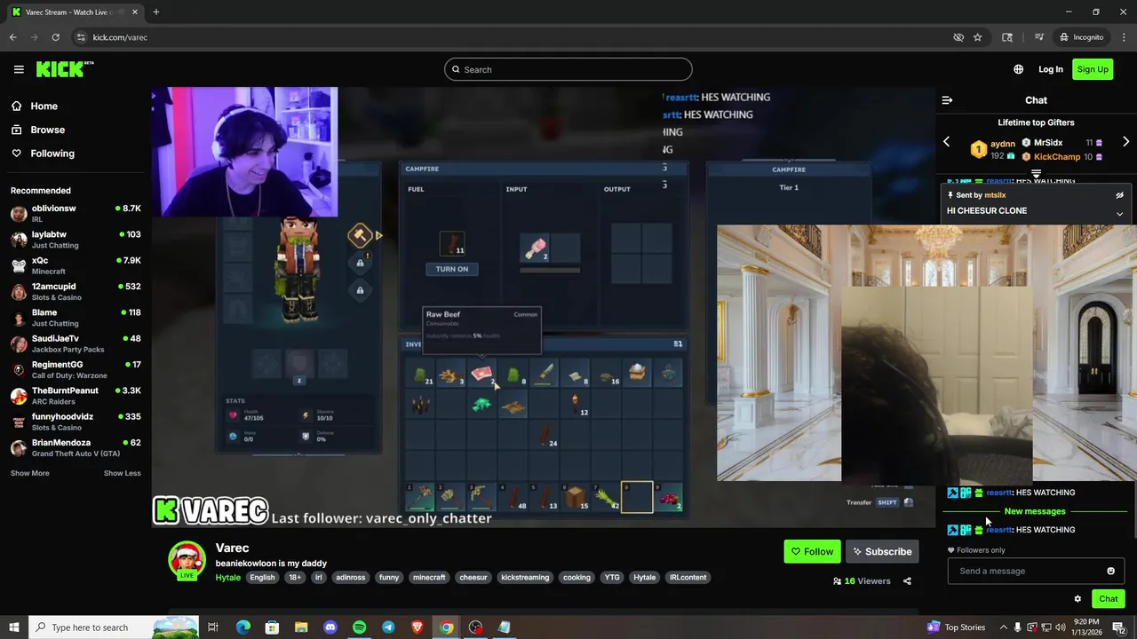Select the English tag
1137x639 pixels.
(262, 577)
